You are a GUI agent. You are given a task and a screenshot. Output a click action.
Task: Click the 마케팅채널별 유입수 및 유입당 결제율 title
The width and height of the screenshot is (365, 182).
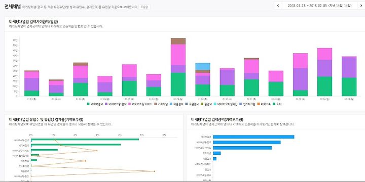46,119
